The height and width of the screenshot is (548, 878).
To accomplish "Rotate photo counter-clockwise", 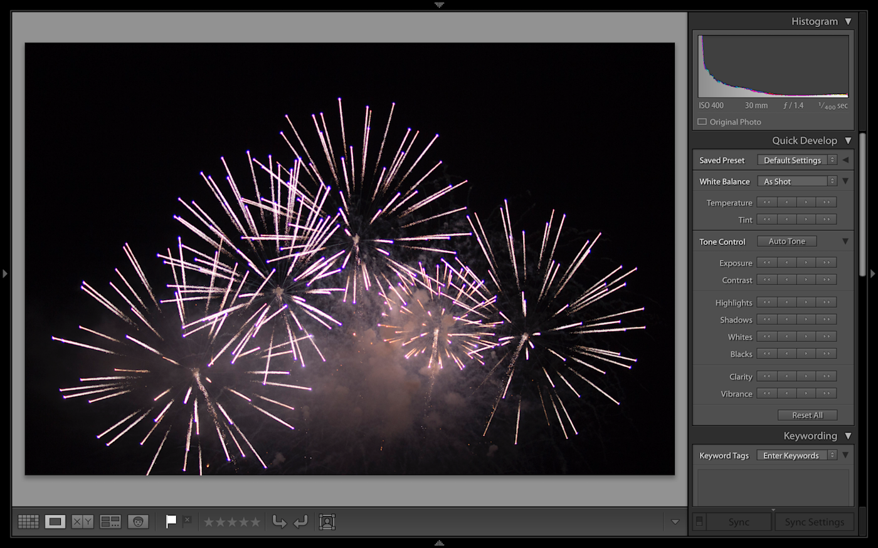I will click(279, 521).
